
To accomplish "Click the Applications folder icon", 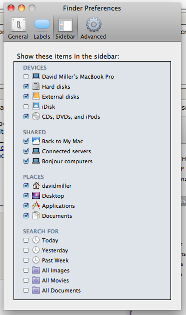I will [36, 206].
